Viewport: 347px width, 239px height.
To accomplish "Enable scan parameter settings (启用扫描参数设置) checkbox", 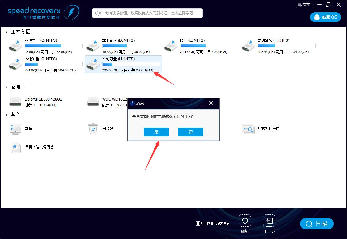I will (198, 223).
